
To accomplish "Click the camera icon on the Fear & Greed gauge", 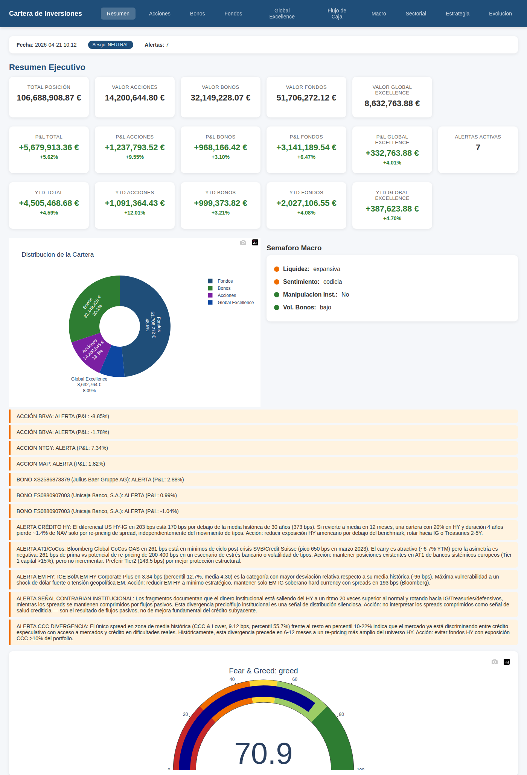I will [495, 662].
